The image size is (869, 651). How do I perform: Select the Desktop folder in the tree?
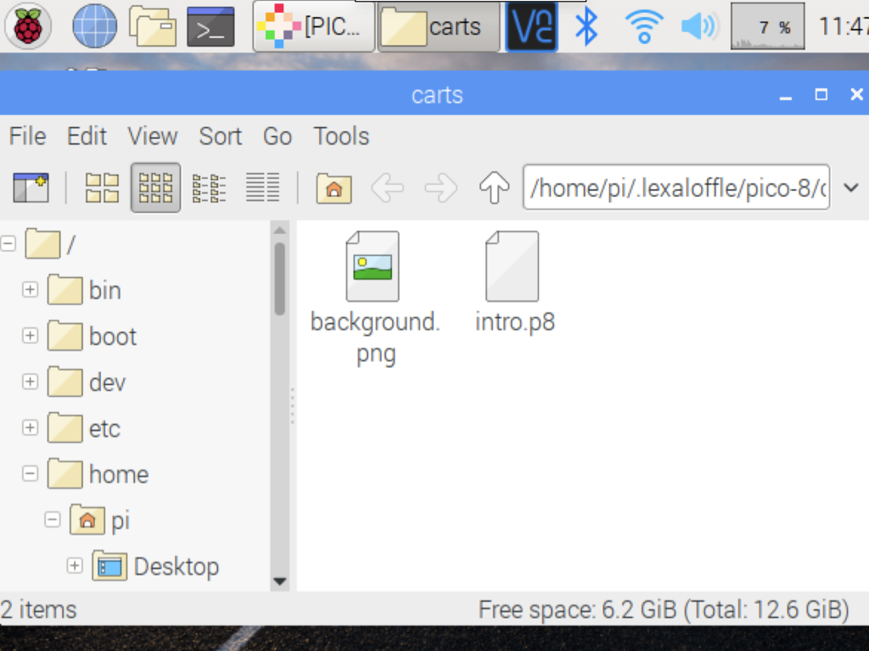pyautogui.click(x=156, y=565)
